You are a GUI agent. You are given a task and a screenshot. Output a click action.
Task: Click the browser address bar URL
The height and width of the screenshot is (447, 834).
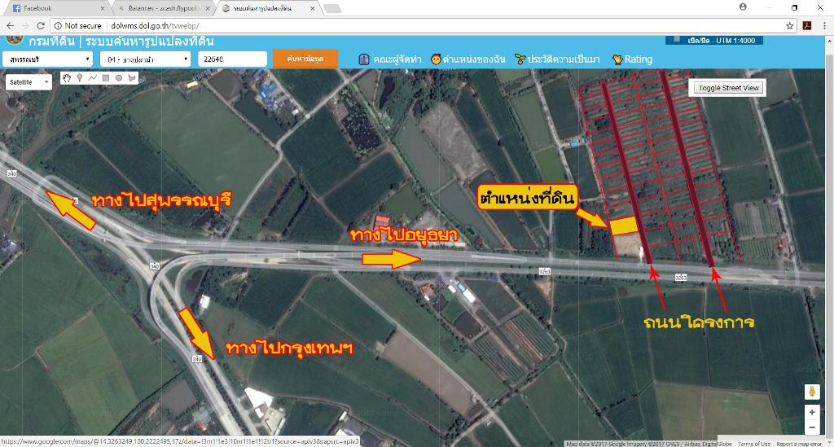tap(155, 25)
